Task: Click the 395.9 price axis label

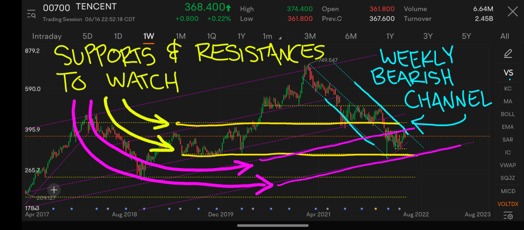Action: click(x=32, y=130)
